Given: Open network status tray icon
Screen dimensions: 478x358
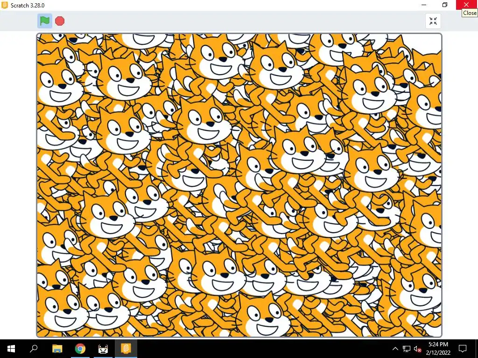Looking at the screenshot, I should (407, 349).
